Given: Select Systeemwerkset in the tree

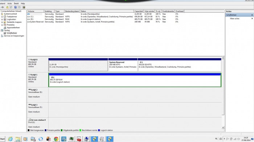Looking at the screenshot, I should click(10, 14).
